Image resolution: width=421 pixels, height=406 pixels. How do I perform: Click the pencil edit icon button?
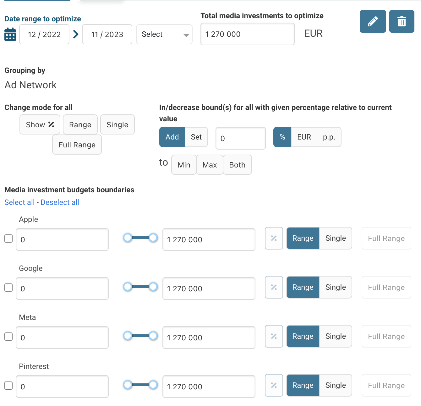click(x=373, y=21)
